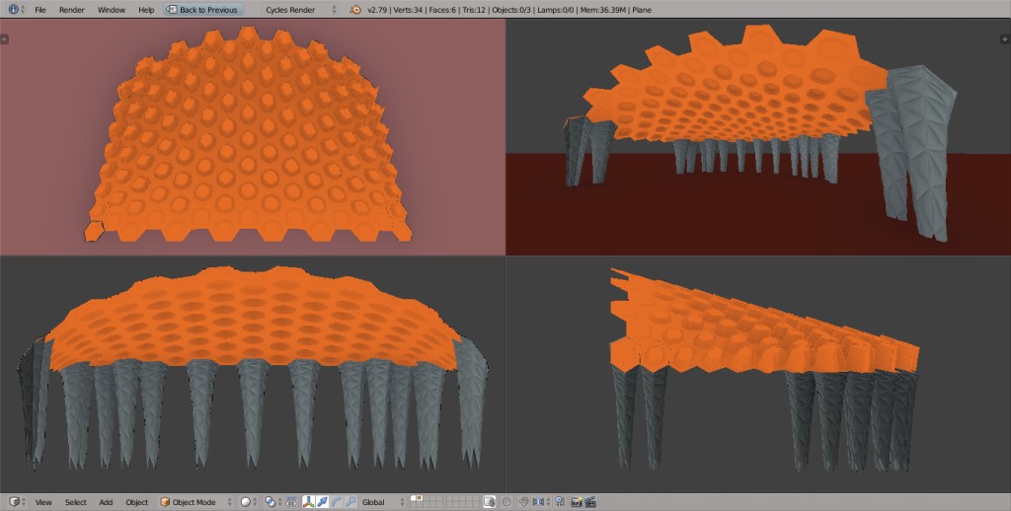Open the Select menu in 3D view
The width and height of the screenshot is (1011, 511).
76,502
